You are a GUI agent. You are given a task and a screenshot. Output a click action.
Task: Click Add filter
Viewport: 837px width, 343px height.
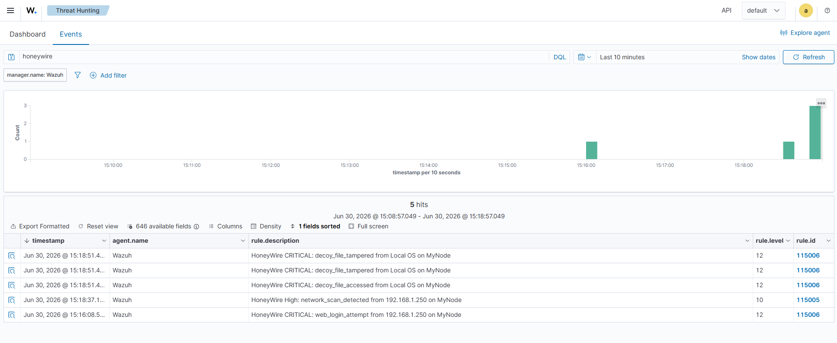click(108, 75)
